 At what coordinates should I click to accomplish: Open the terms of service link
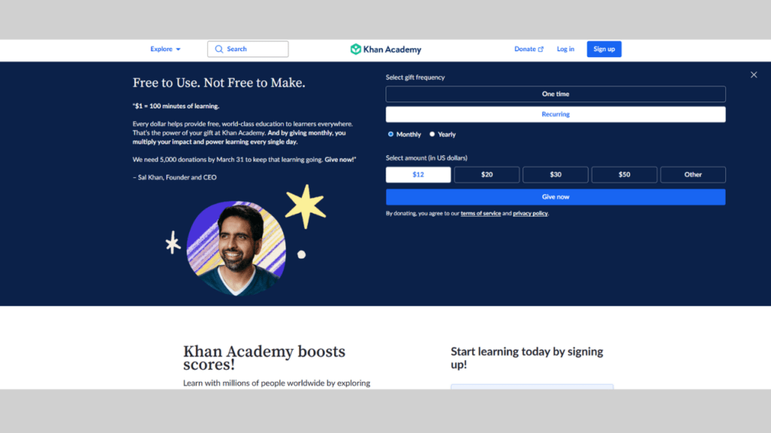click(480, 213)
